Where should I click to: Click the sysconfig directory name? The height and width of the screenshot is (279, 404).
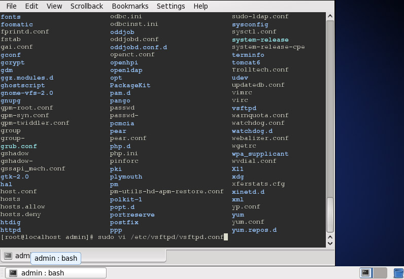point(250,24)
